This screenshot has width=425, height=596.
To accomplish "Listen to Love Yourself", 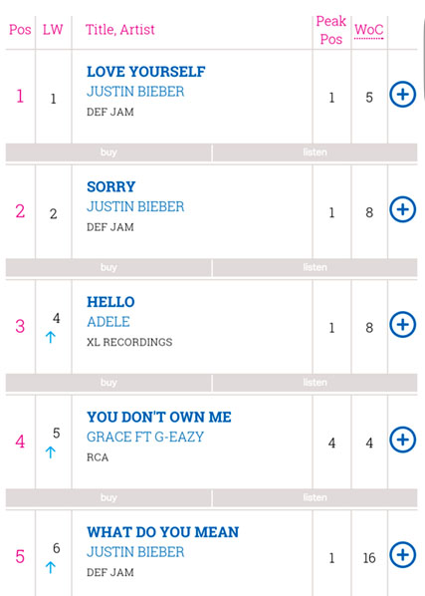I will [315, 152].
